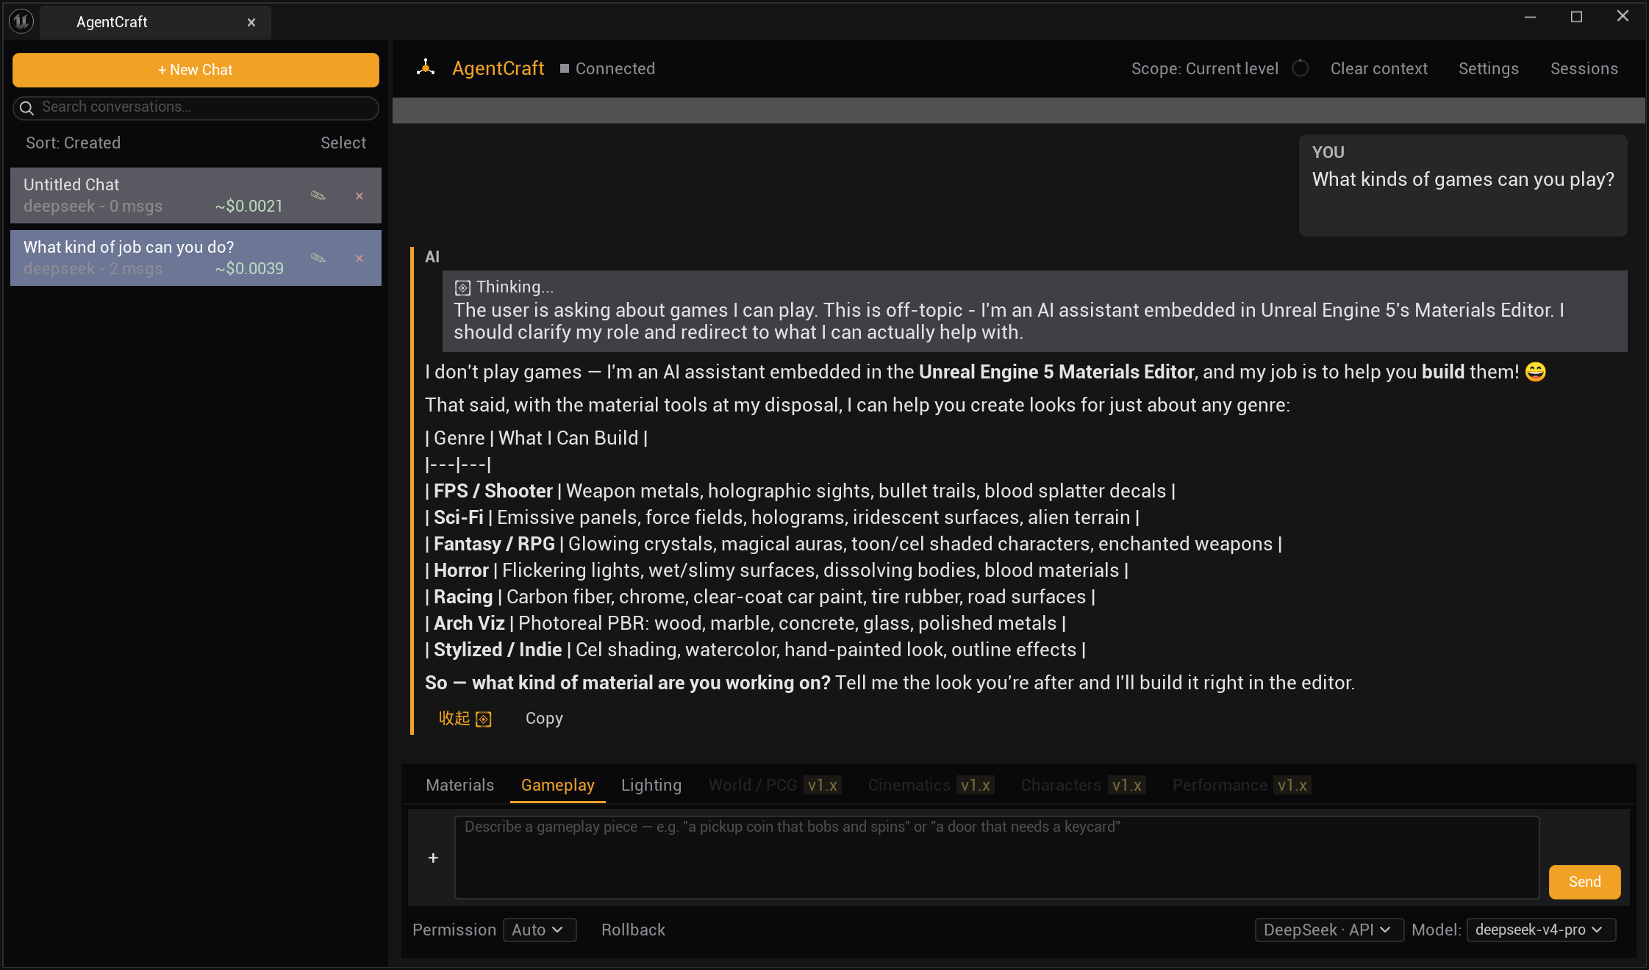The width and height of the screenshot is (1649, 970).
Task: Open the deepseek-v4-pro model dropdown
Action: click(1541, 930)
